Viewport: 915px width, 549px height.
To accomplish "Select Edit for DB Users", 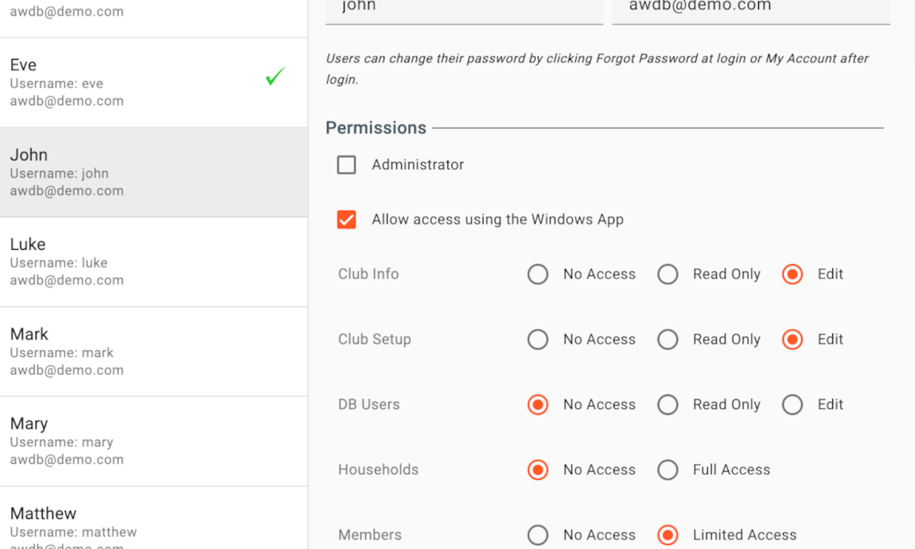I will 792,405.
